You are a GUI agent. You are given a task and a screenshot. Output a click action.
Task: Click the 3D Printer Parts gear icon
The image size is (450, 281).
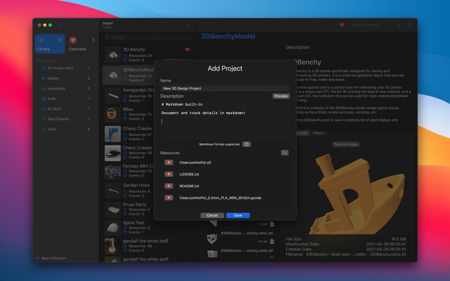(x=44, y=68)
